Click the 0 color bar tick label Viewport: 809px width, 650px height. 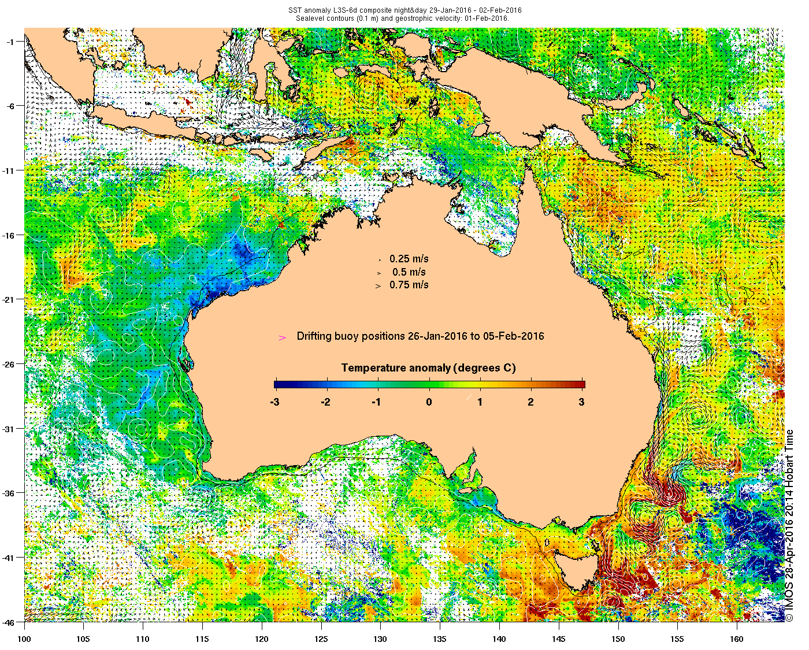(429, 402)
